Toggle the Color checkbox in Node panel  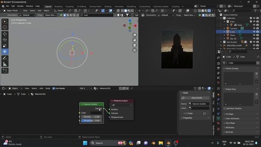point(187,114)
